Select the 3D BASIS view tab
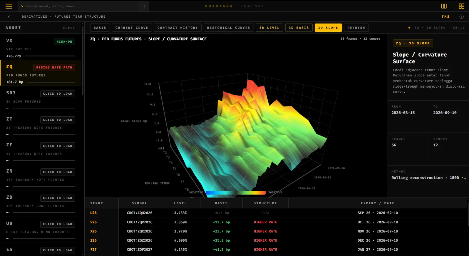Viewport: 469px width, 256px height. (x=299, y=28)
